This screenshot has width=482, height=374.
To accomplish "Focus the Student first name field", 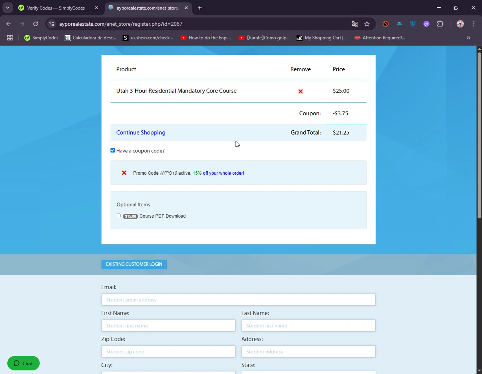I will pos(168,326).
